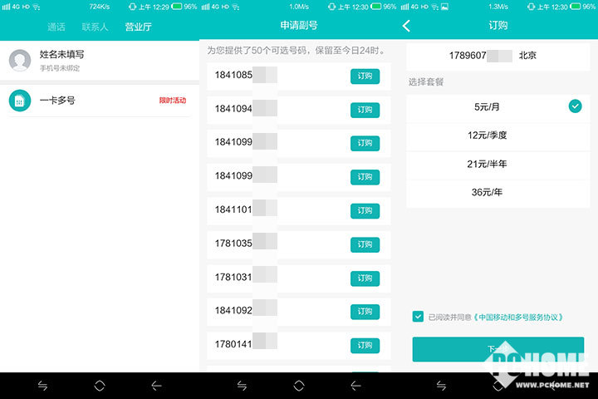The image size is (598, 399).
Task: Tap the profile avatar icon beside 姓名未填写
Action: tap(20, 60)
